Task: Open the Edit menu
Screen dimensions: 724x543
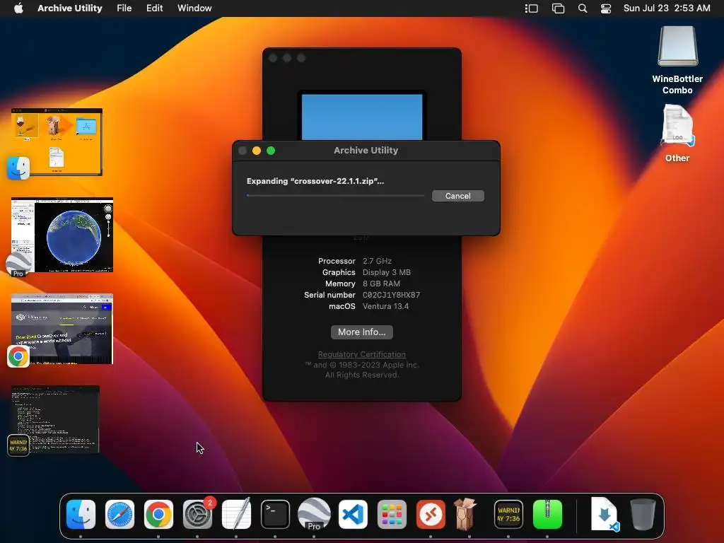Action: click(x=155, y=8)
